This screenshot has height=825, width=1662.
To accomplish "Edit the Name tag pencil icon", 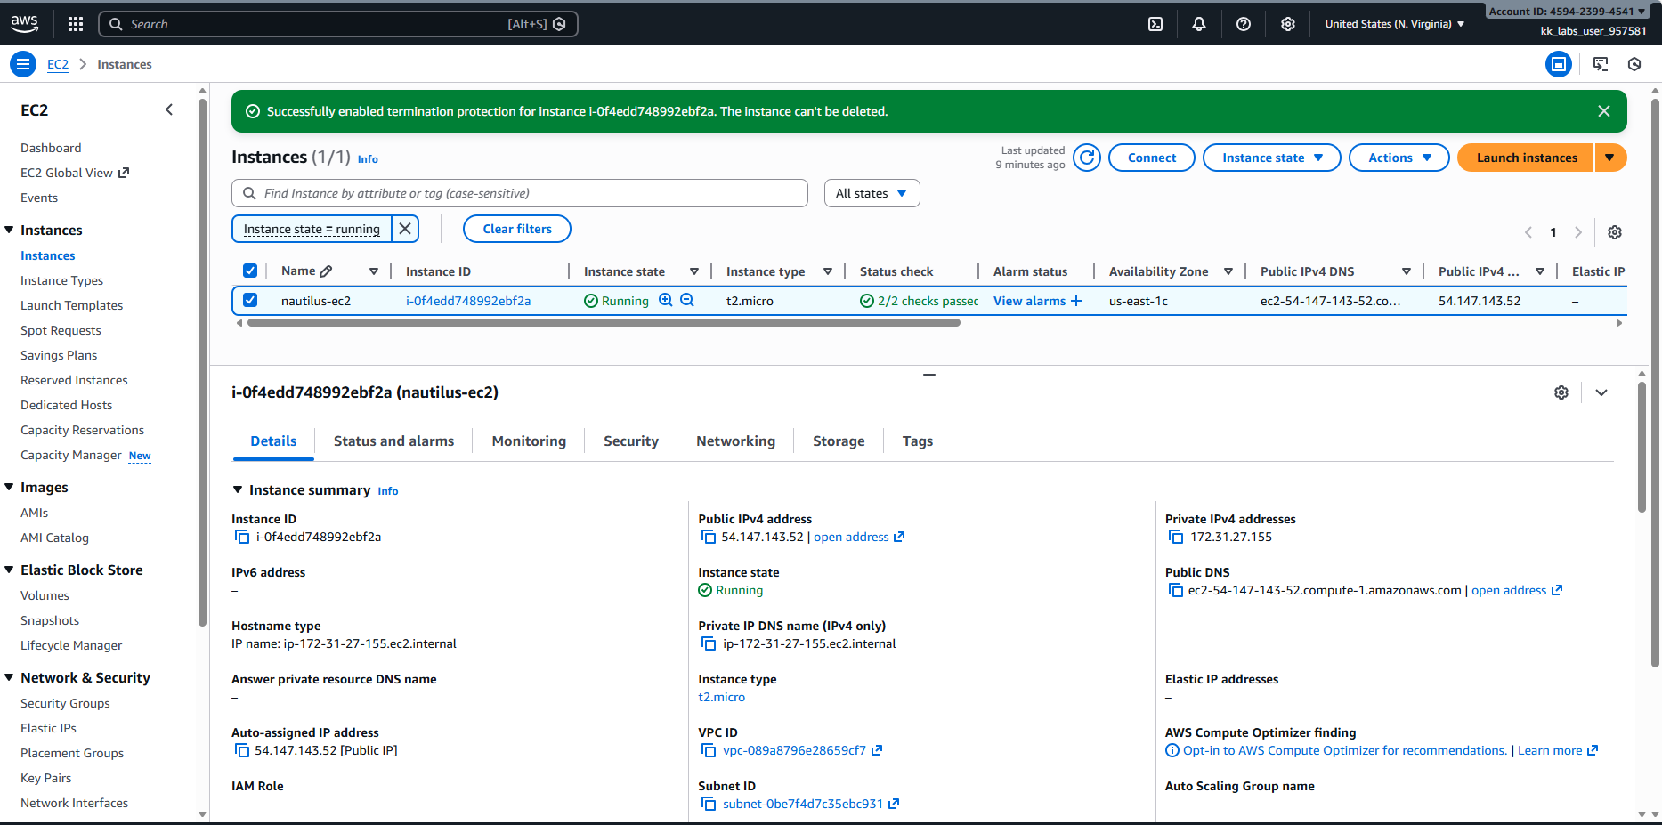I will (326, 271).
